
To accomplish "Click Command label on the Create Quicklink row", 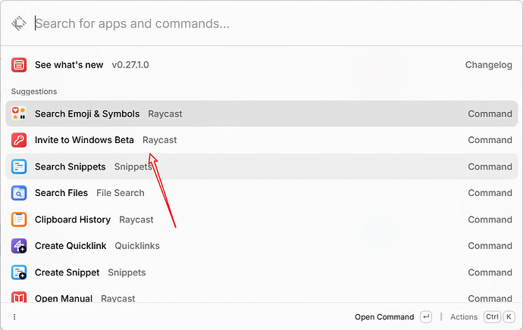I will point(490,246).
